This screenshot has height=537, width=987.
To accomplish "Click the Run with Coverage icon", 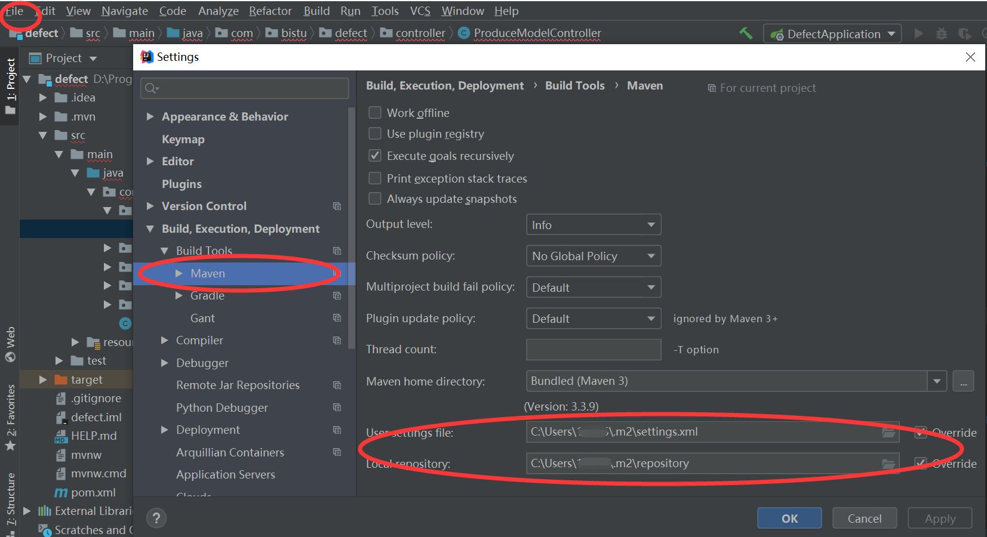I will tap(964, 33).
